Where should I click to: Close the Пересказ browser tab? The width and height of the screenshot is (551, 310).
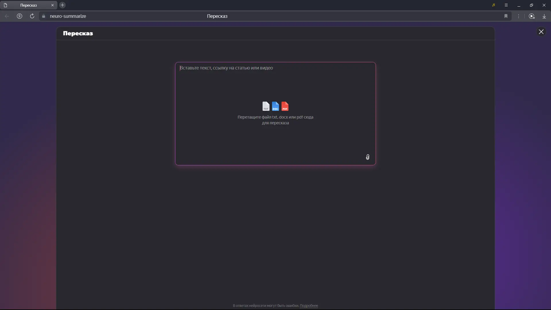(53, 5)
